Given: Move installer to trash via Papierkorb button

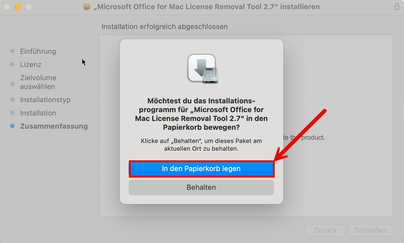Looking at the screenshot, I should click(202, 169).
